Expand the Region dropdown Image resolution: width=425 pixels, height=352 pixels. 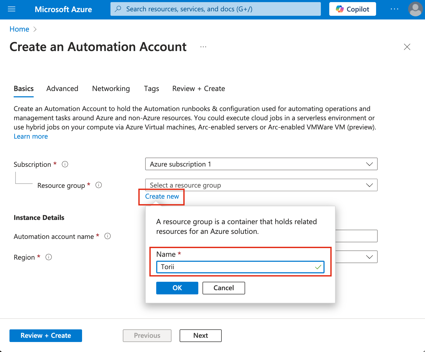pyautogui.click(x=356, y=257)
